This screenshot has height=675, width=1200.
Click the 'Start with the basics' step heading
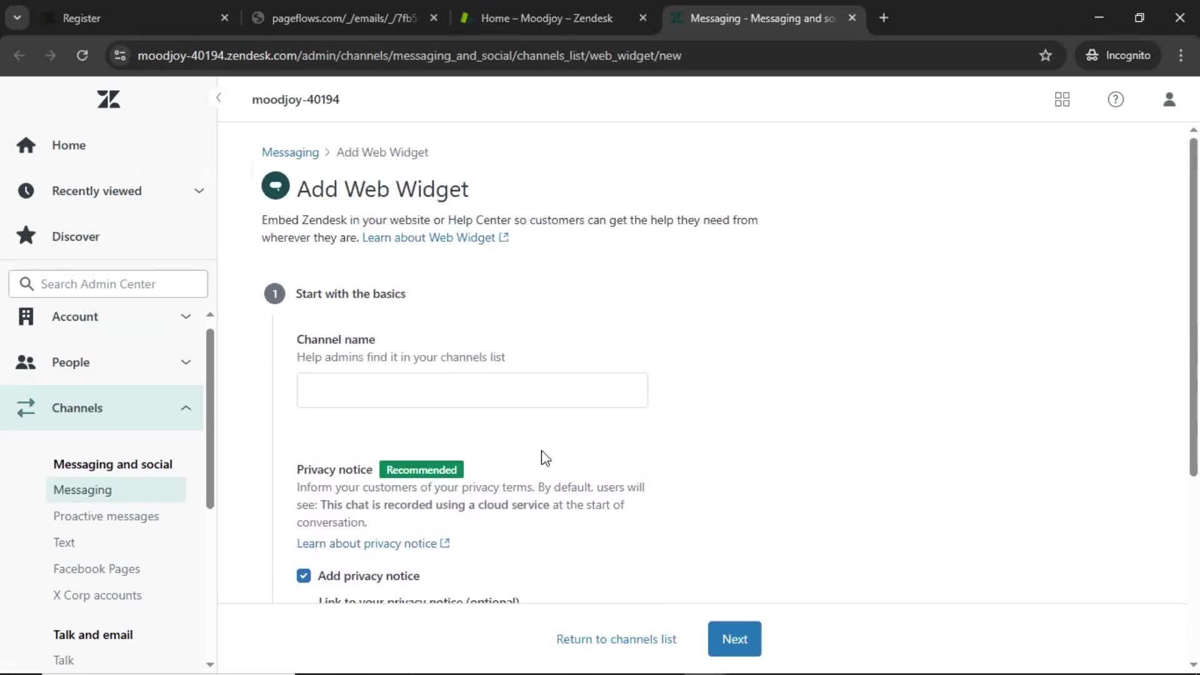click(351, 294)
